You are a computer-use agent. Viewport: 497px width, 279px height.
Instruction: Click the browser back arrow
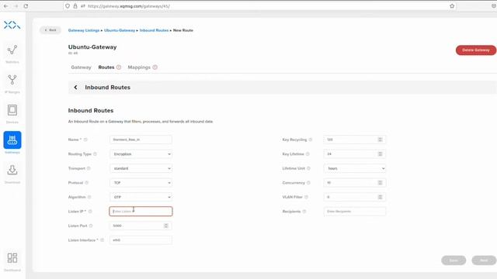pyautogui.click(x=5, y=6)
